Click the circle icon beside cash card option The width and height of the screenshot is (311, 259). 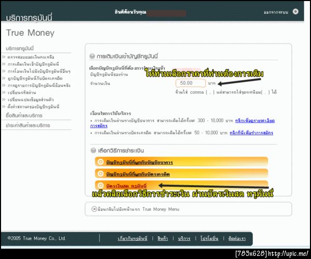pyautogui.click(x=101, y=185)
